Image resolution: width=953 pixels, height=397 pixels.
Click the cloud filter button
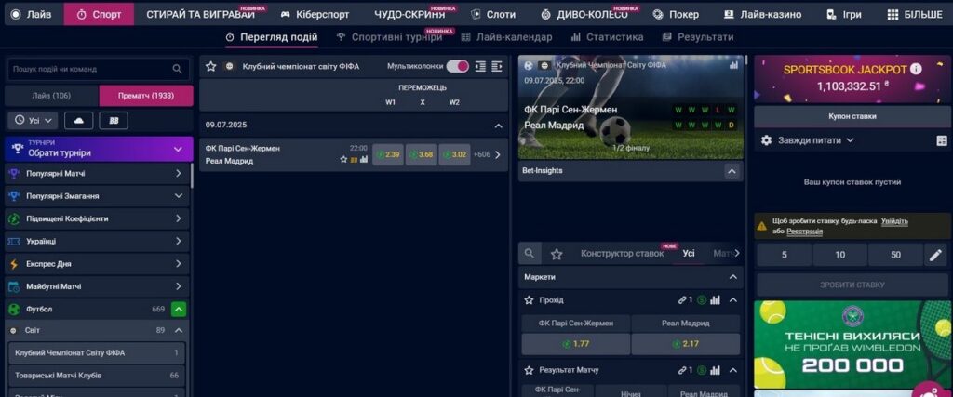pyautogui.click(x=78, y=120)
